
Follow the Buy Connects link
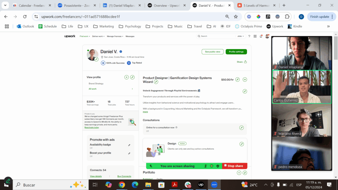(124, 176)
